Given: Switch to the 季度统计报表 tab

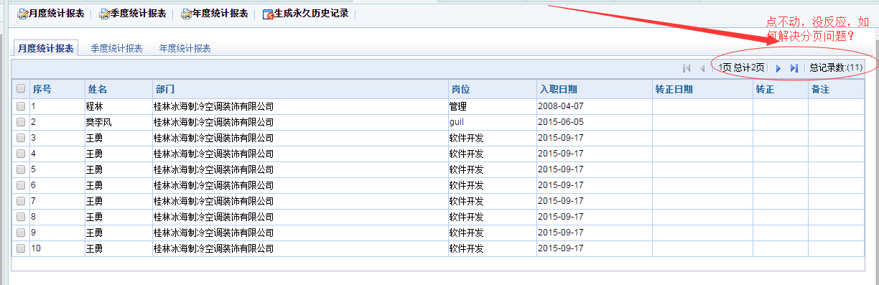Looking at the screenshot, I should [x=116, y=49].
